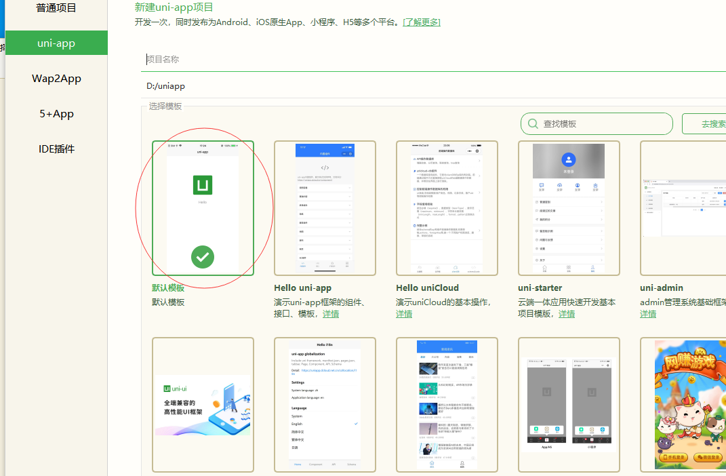The image size is (726, 476).
Task: Click the Hello uniCloud title text
Action: click(427, 288)
